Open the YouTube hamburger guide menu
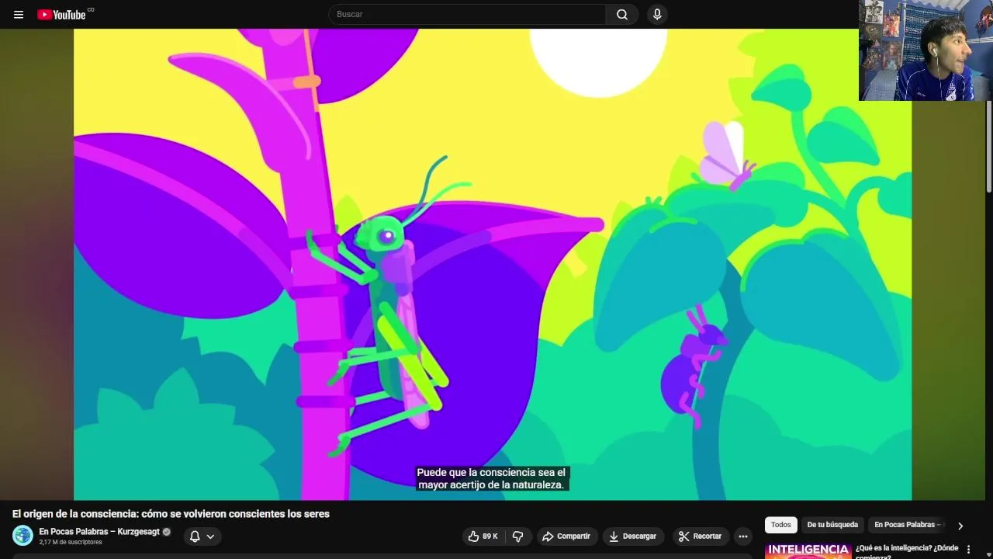993x559 pixels. click(19, 14)
